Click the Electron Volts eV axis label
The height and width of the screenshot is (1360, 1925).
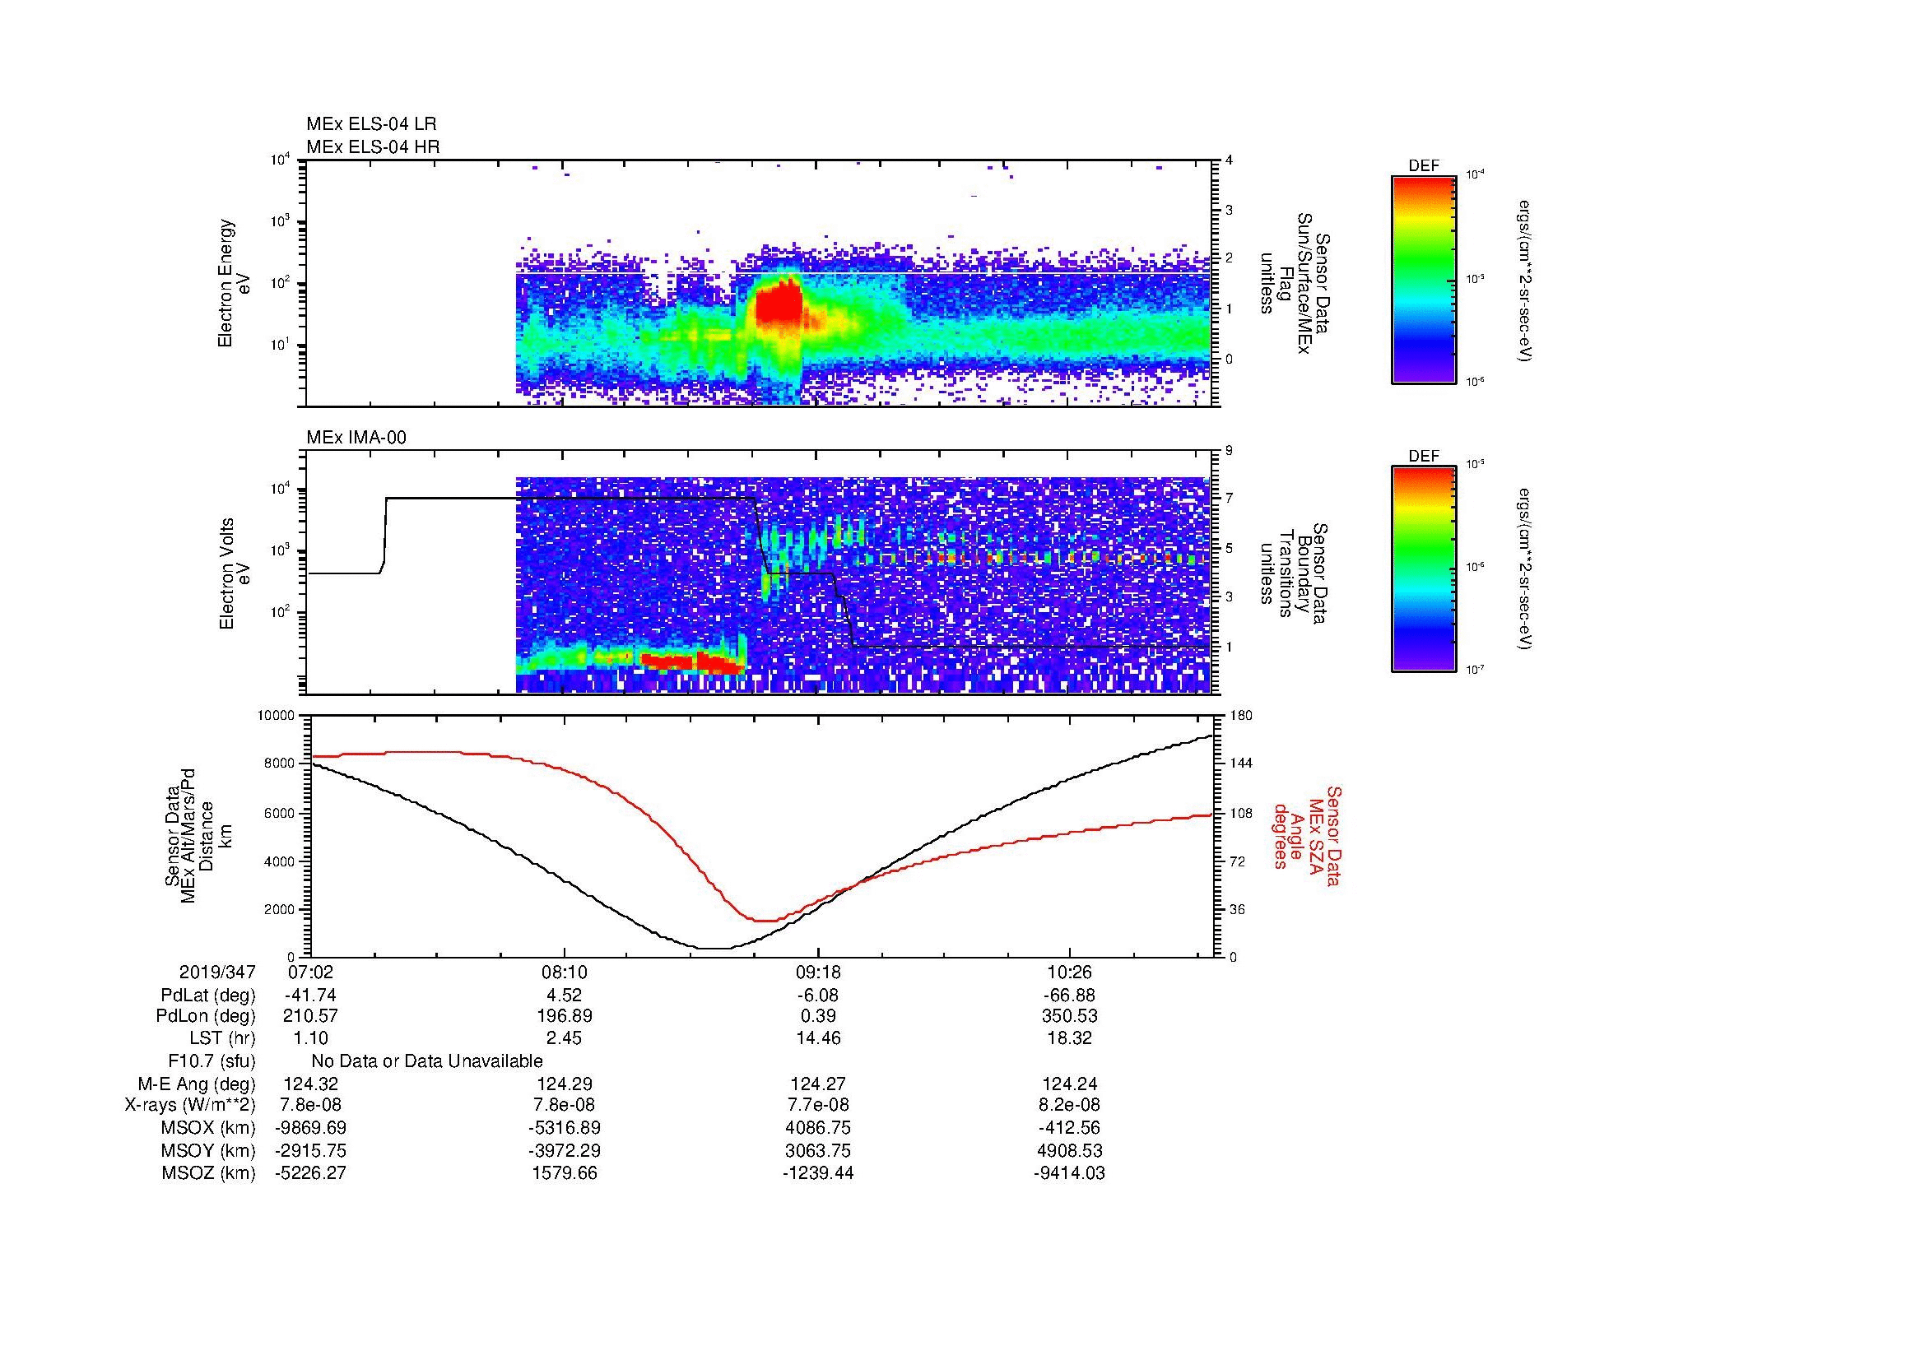(x=235, y=574)
